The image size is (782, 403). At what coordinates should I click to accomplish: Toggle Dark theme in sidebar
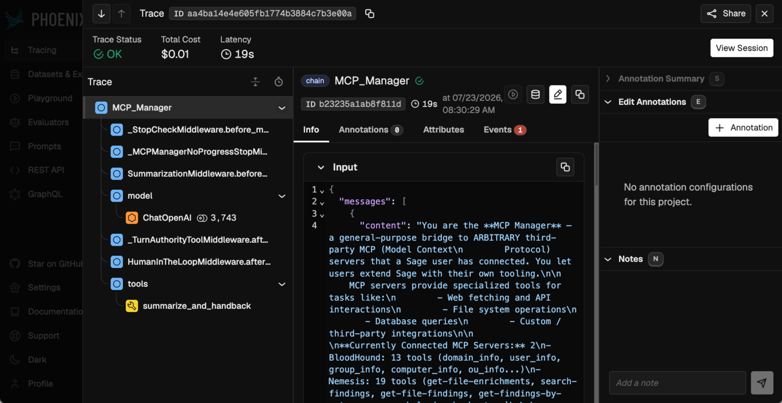coord(37,359)
